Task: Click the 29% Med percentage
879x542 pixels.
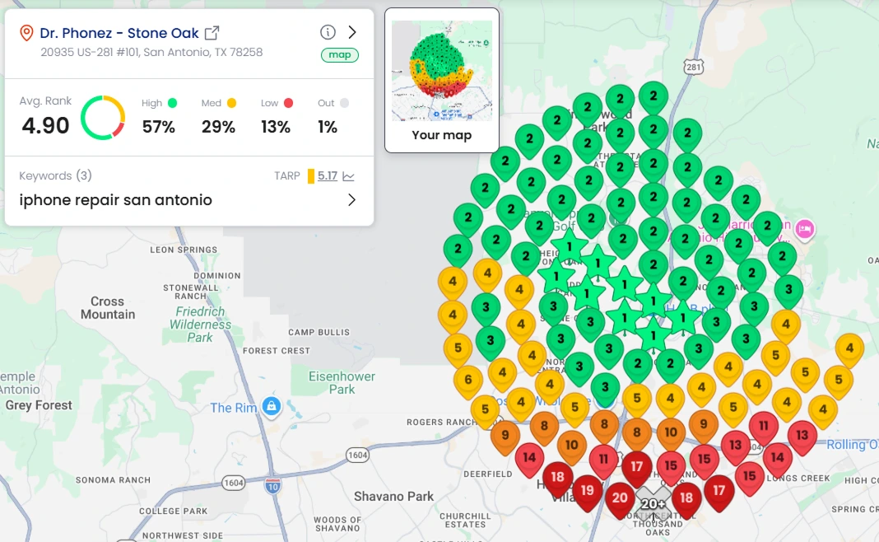Action: tap(219, 127)
